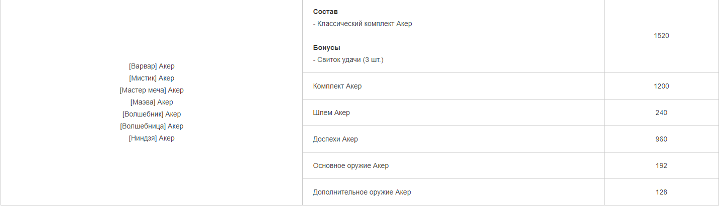Click the [Ниндзя] Акер class entry
The height and width of the screenshot is (206, 720).
click(152, 138)
